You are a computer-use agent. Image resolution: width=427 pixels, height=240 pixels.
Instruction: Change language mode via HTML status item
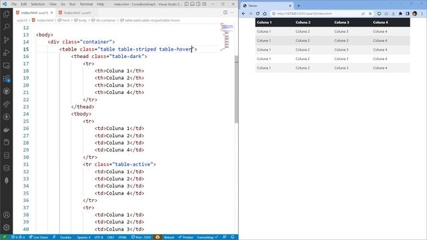click(123, 237)
